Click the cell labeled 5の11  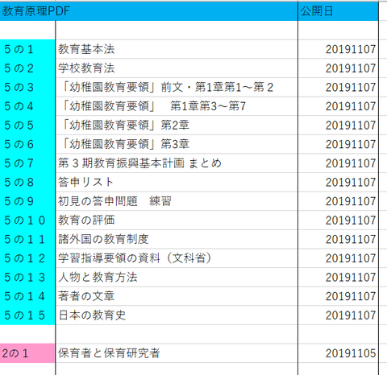tap(27, 240)
